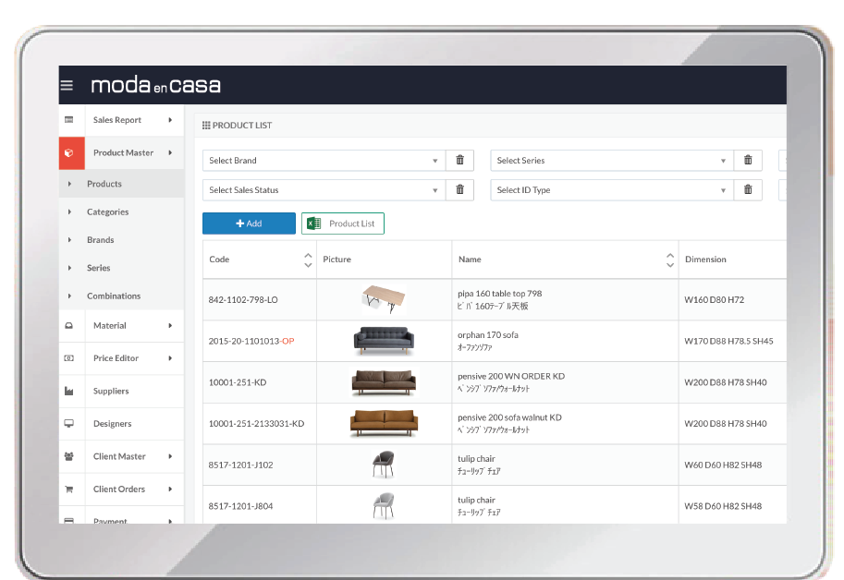
Task: Select code 842-1102-798-LO
Action: [243, 300]
